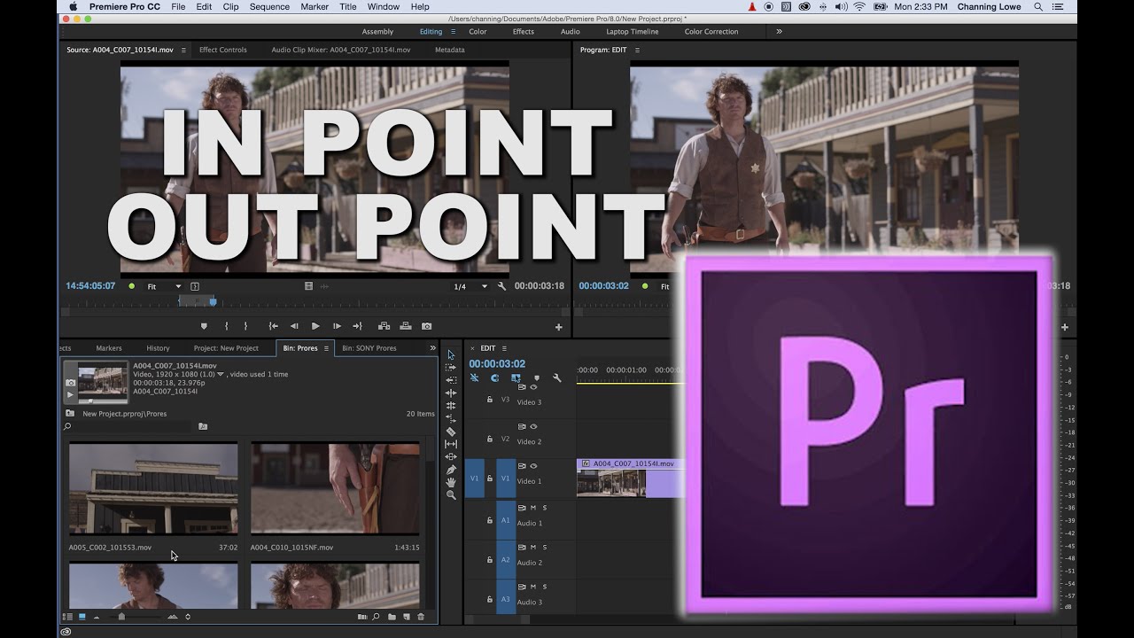Open Button Editor plus in Source monitor
Image resolution: width=1134 pixels, height=638 pixels.
[558, 327]
